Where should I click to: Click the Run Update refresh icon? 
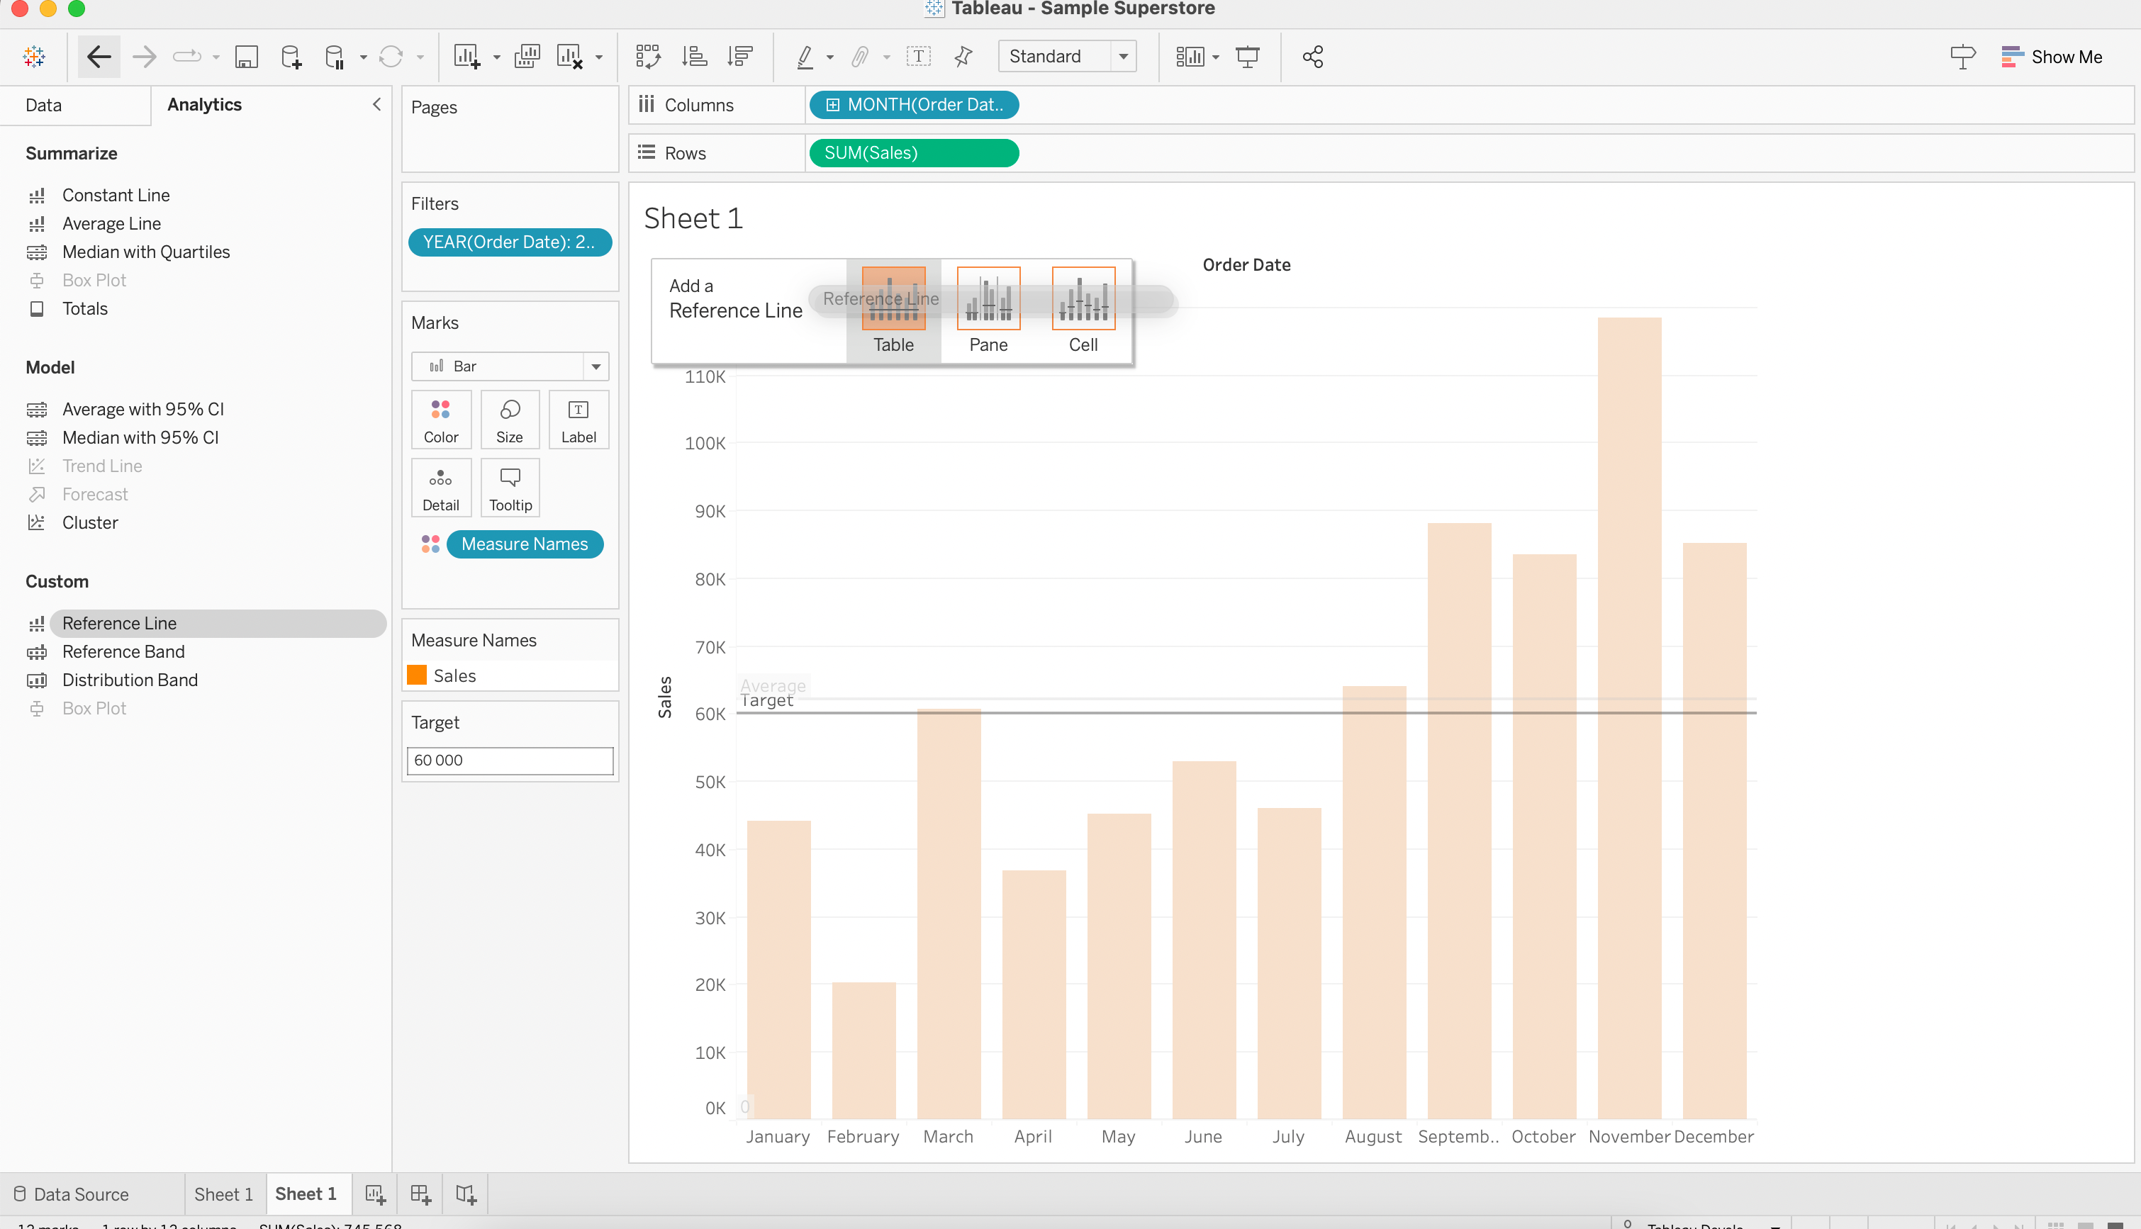tap(390, 57)
